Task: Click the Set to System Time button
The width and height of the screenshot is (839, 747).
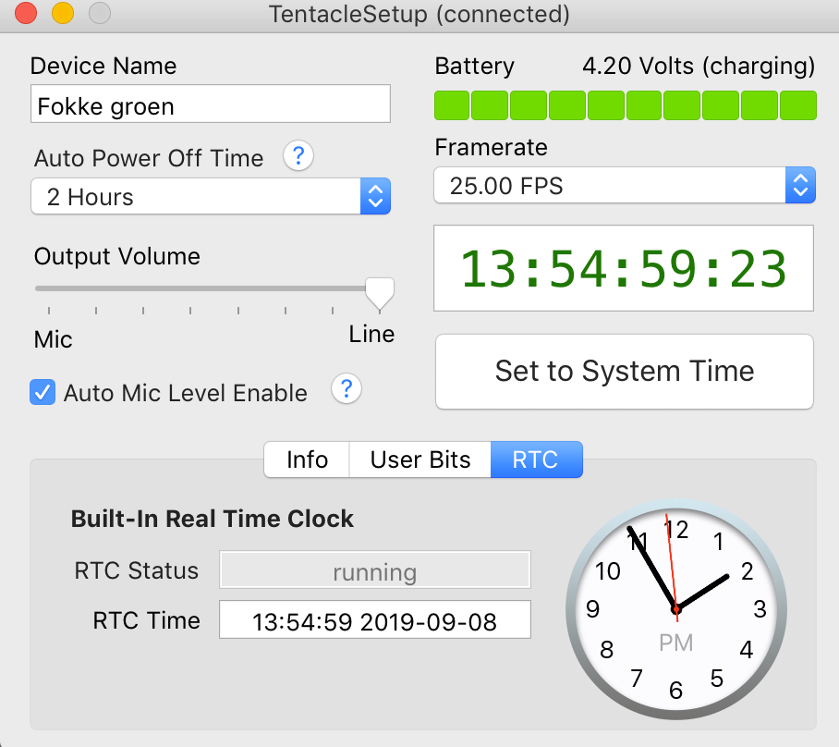Action: pos(625,372)
